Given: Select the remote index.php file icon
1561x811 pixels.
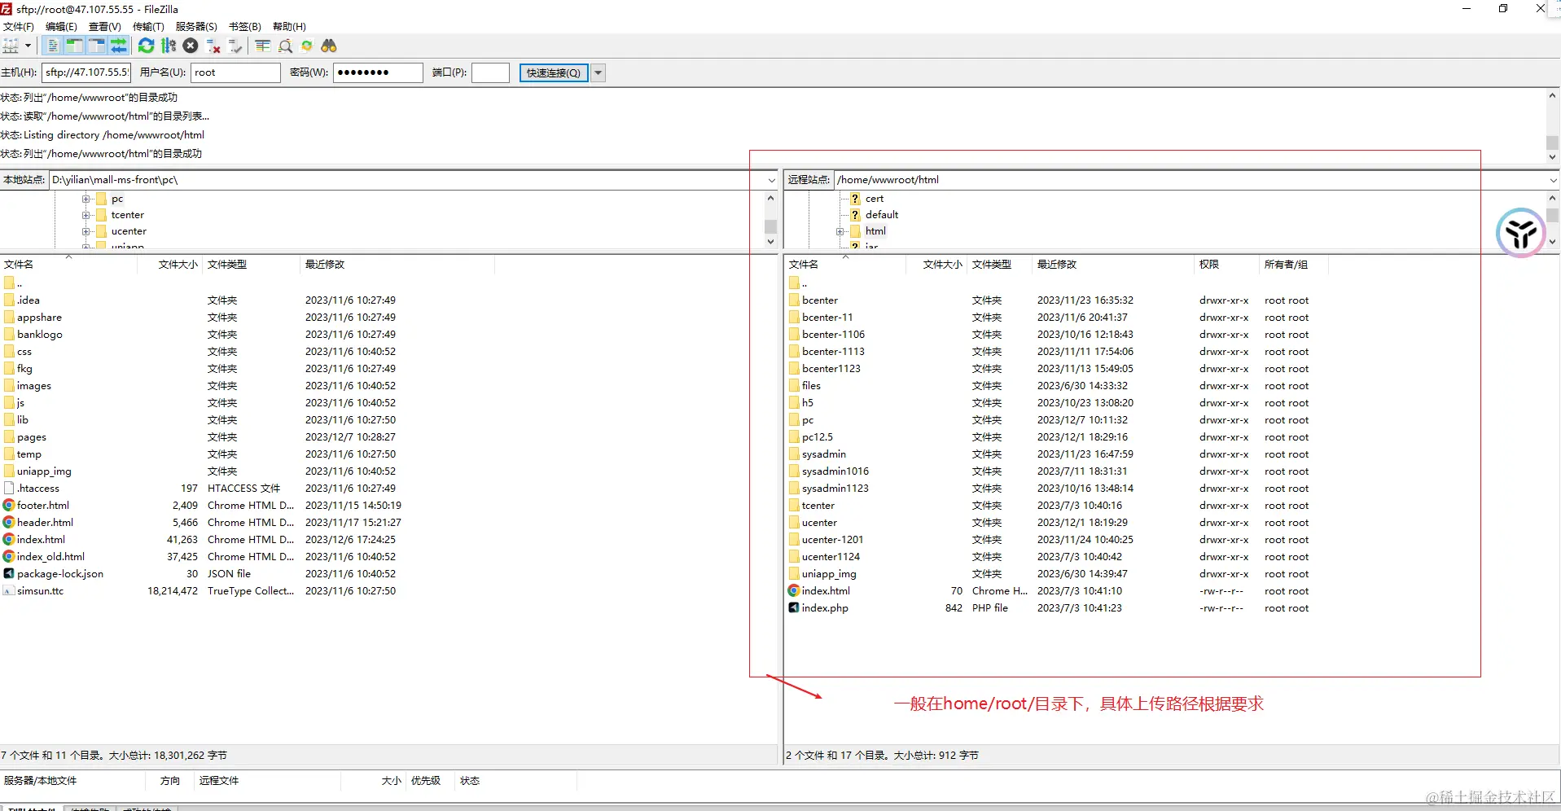Looking at the screenshot, I should 794,608.
